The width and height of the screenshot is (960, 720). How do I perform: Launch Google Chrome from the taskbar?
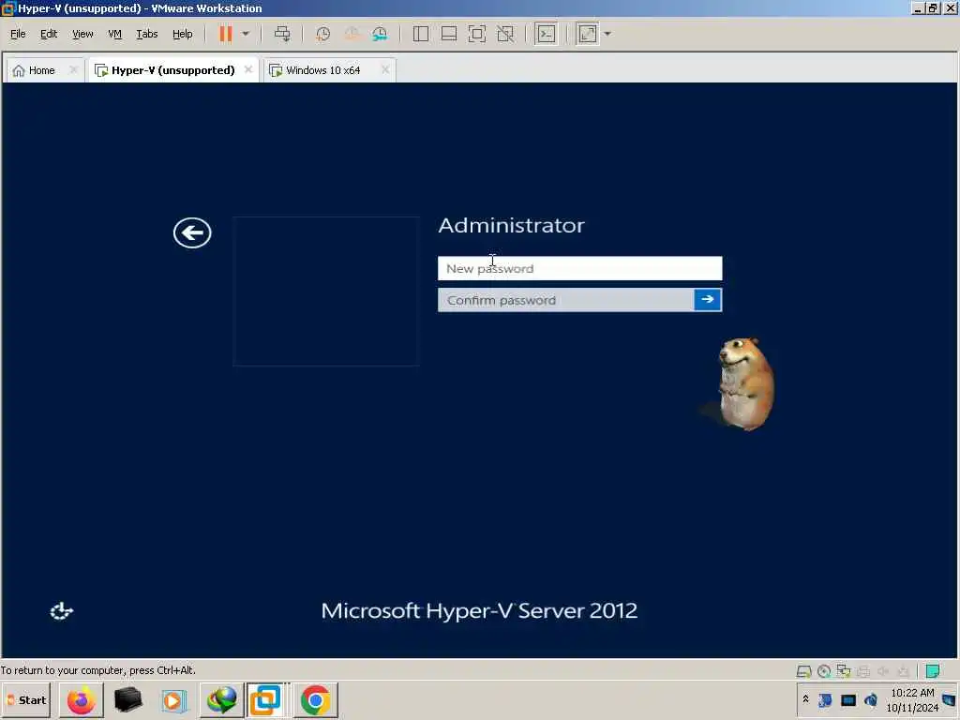[x=315, y=699]
